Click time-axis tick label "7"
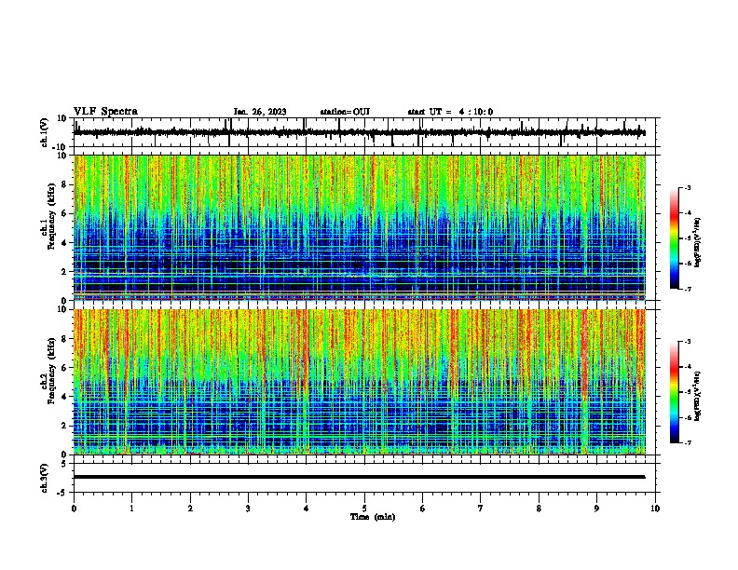Viewport: 738px width, 570px height. (x=481, y=509)
